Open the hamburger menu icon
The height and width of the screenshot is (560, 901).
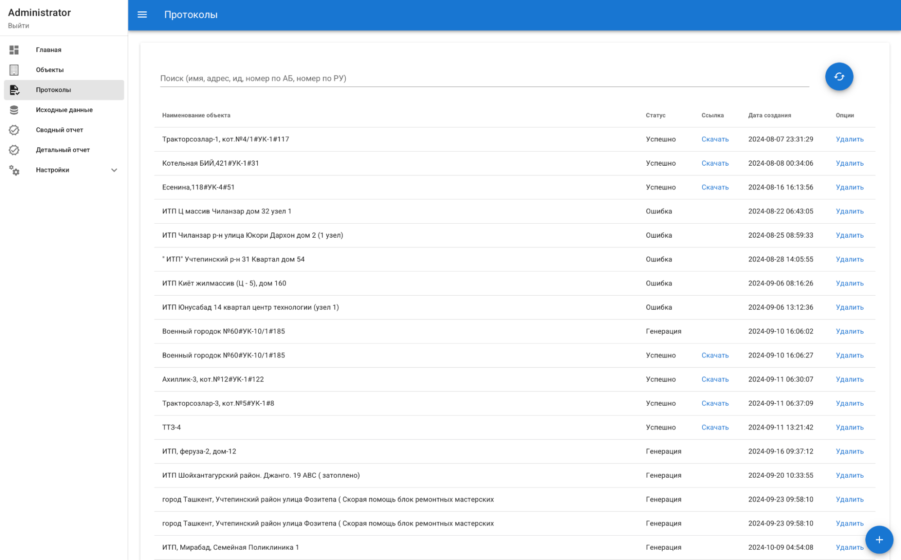pyautogui.click(x=142, y=15)
